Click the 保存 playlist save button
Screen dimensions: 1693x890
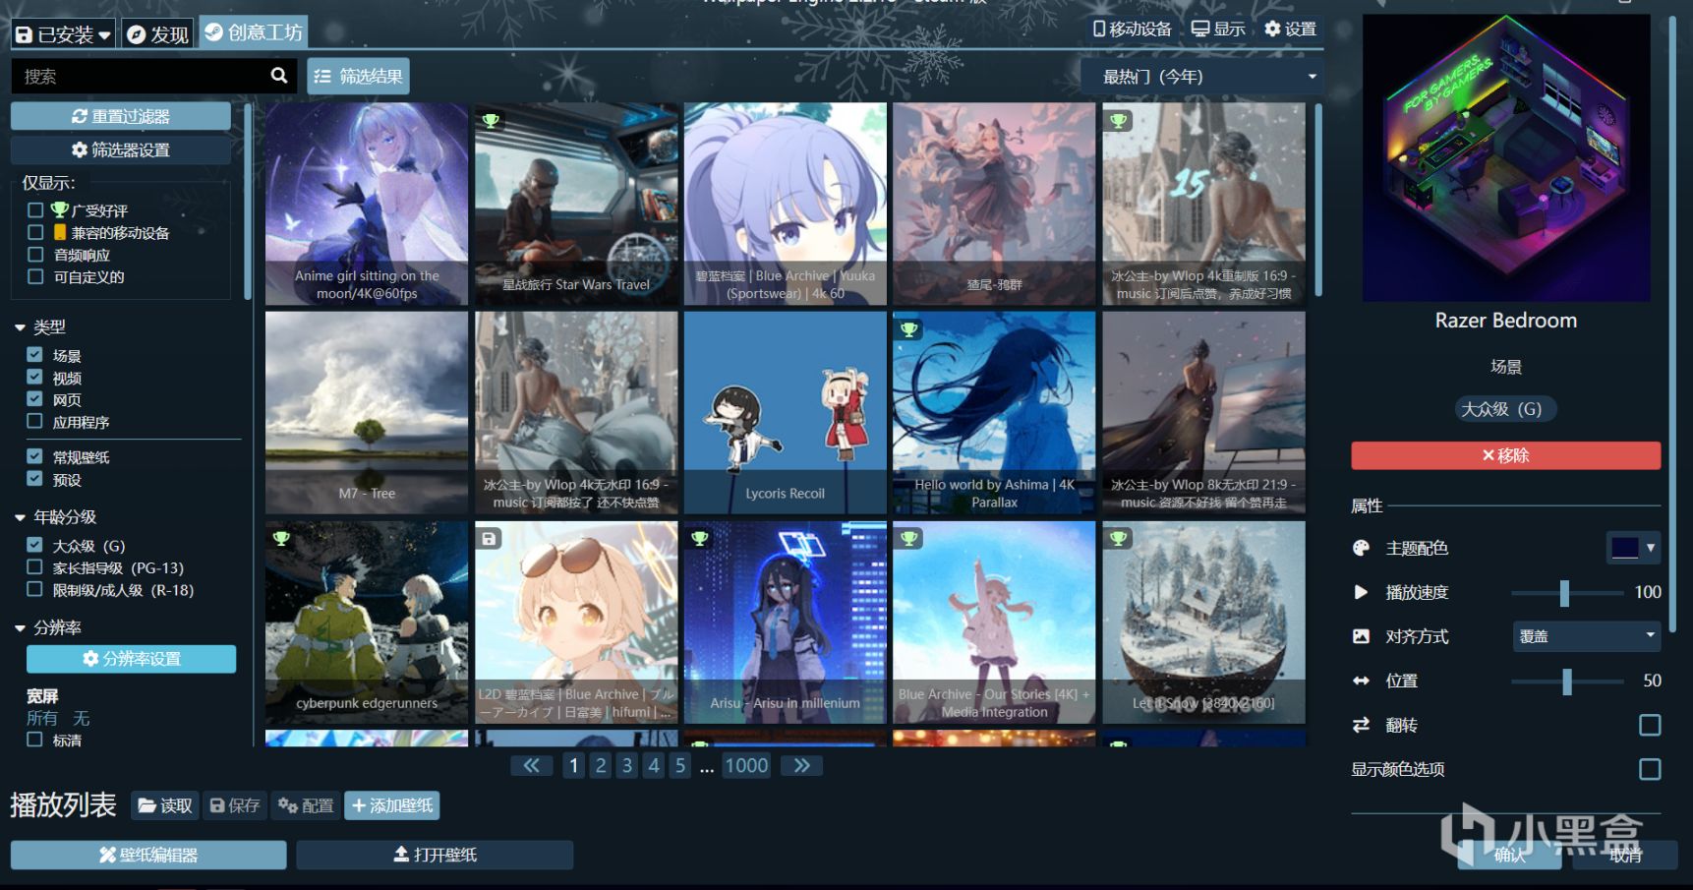(235, 805)
